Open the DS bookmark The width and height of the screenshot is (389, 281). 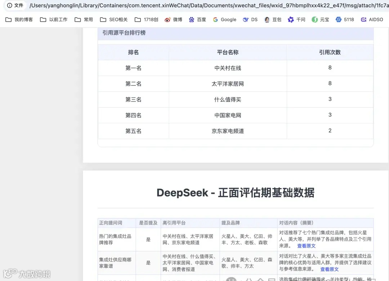[250, 19]
